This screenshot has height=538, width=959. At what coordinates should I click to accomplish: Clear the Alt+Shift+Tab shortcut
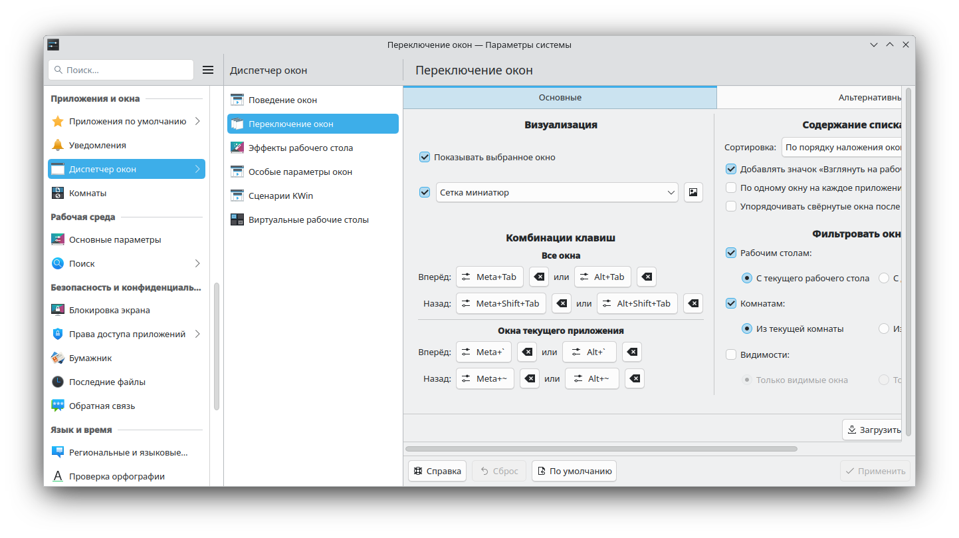click(693, 303)
